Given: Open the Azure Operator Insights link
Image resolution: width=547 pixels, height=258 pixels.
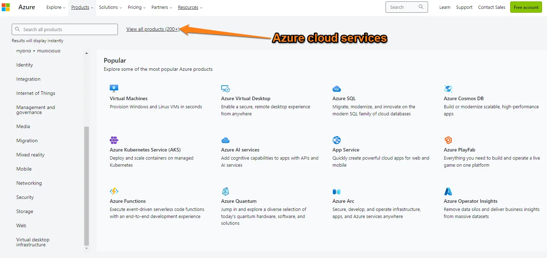Looking at the screenshot, I should click(x=471, y=201).
